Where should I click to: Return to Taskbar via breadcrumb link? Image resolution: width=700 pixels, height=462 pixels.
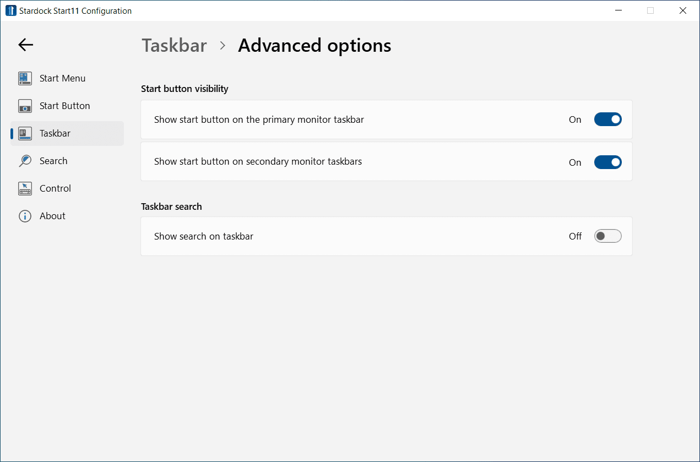[x=174, y=45]
